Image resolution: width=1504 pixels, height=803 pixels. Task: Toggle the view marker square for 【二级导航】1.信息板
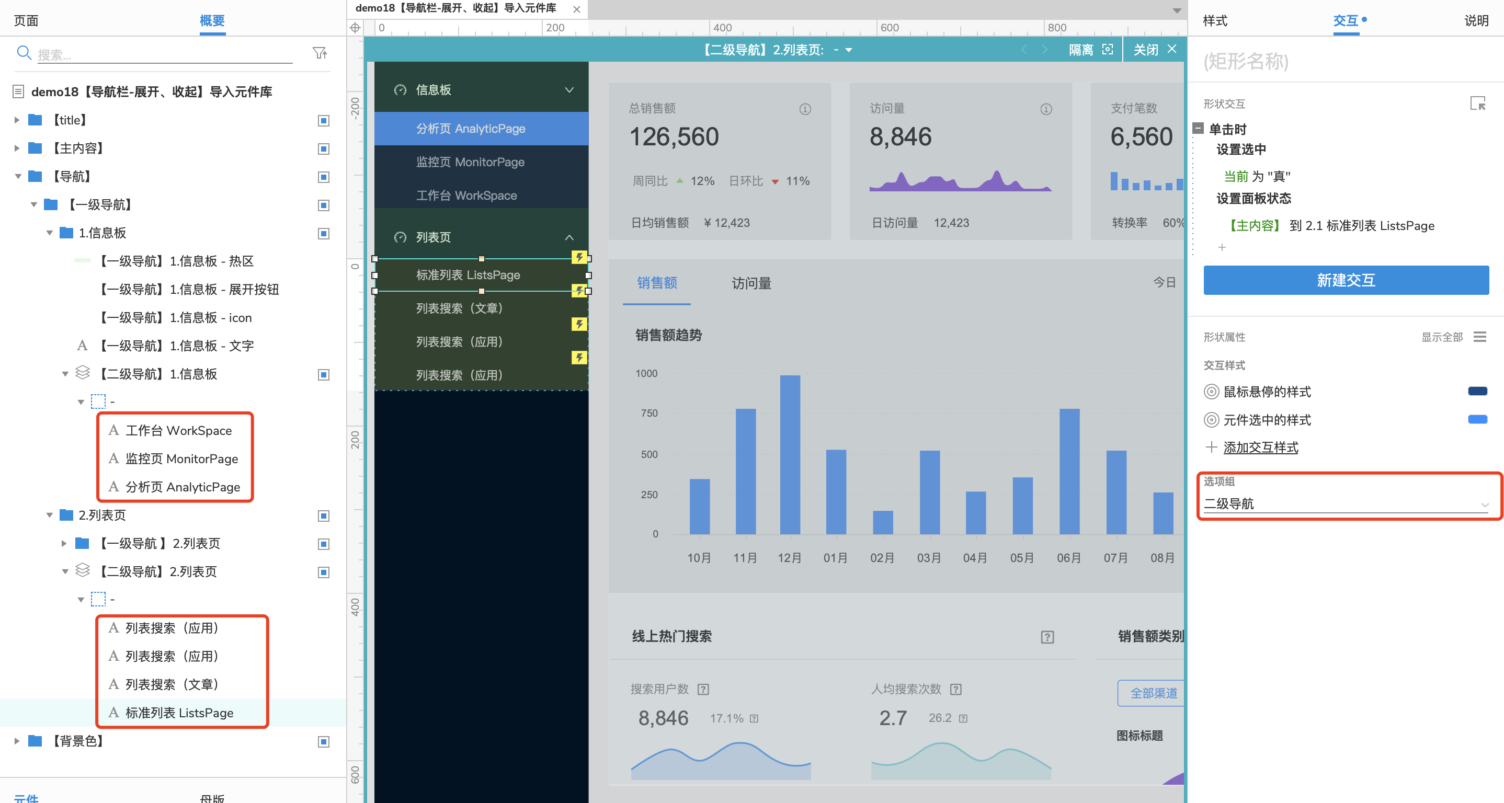click(x=324, y=375)
